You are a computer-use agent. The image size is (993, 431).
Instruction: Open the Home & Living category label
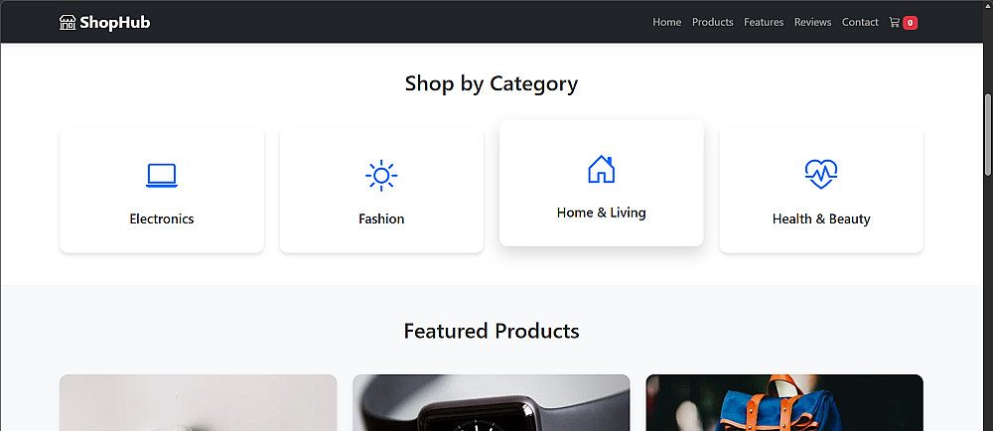point(601,213)
